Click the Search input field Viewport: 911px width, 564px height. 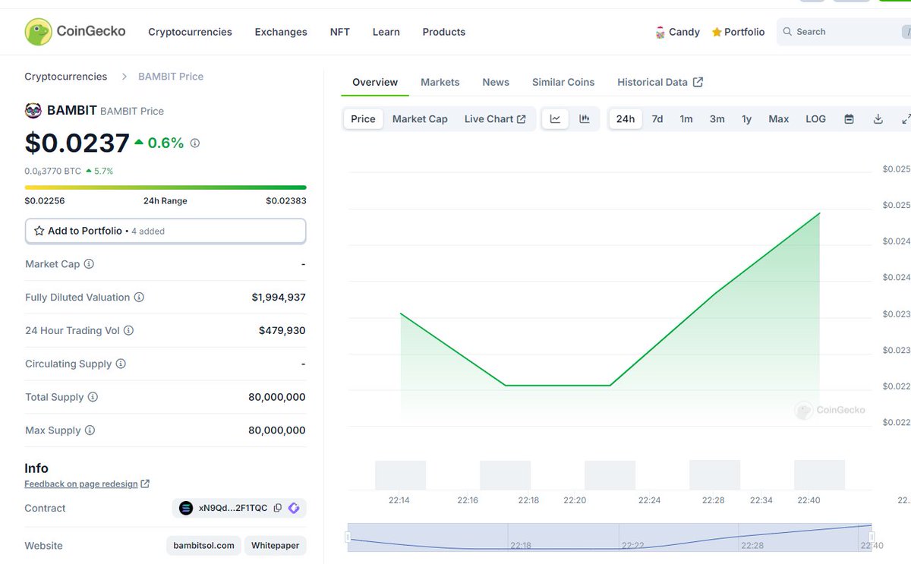(x=844, y=32)
